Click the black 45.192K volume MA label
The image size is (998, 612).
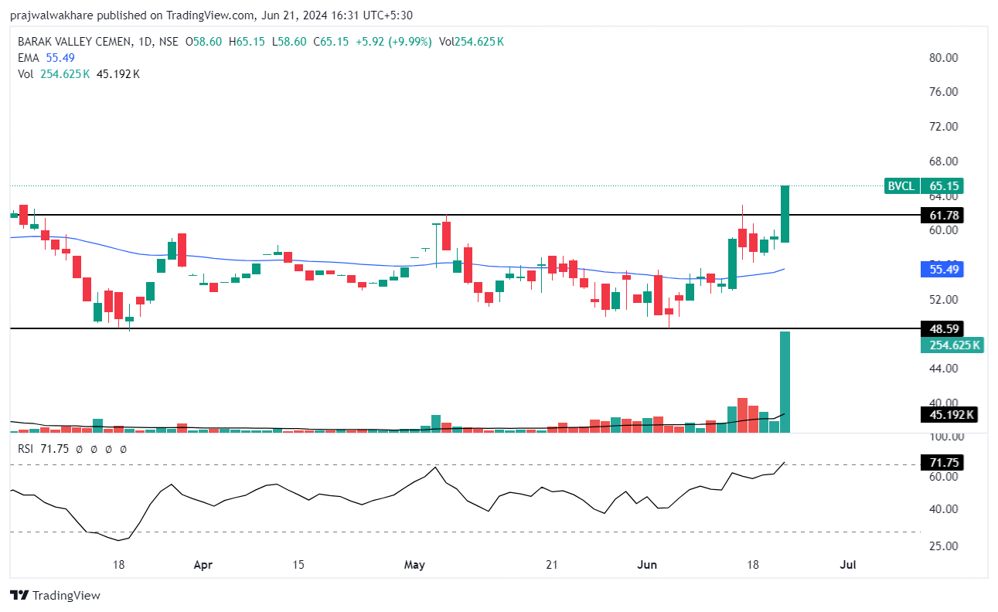pyautogui.click(x=949, y=416)
